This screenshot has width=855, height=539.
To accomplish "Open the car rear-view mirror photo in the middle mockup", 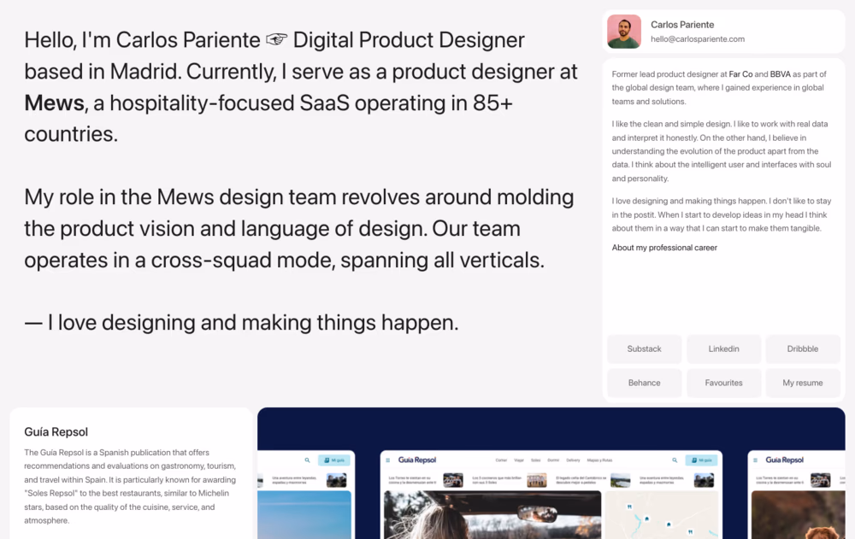I will [x=492, y=514].
